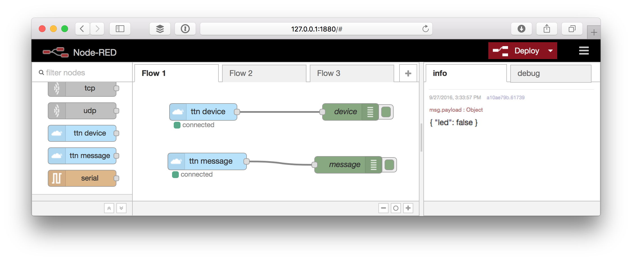Go back in browser history

(x=82, y=29)
